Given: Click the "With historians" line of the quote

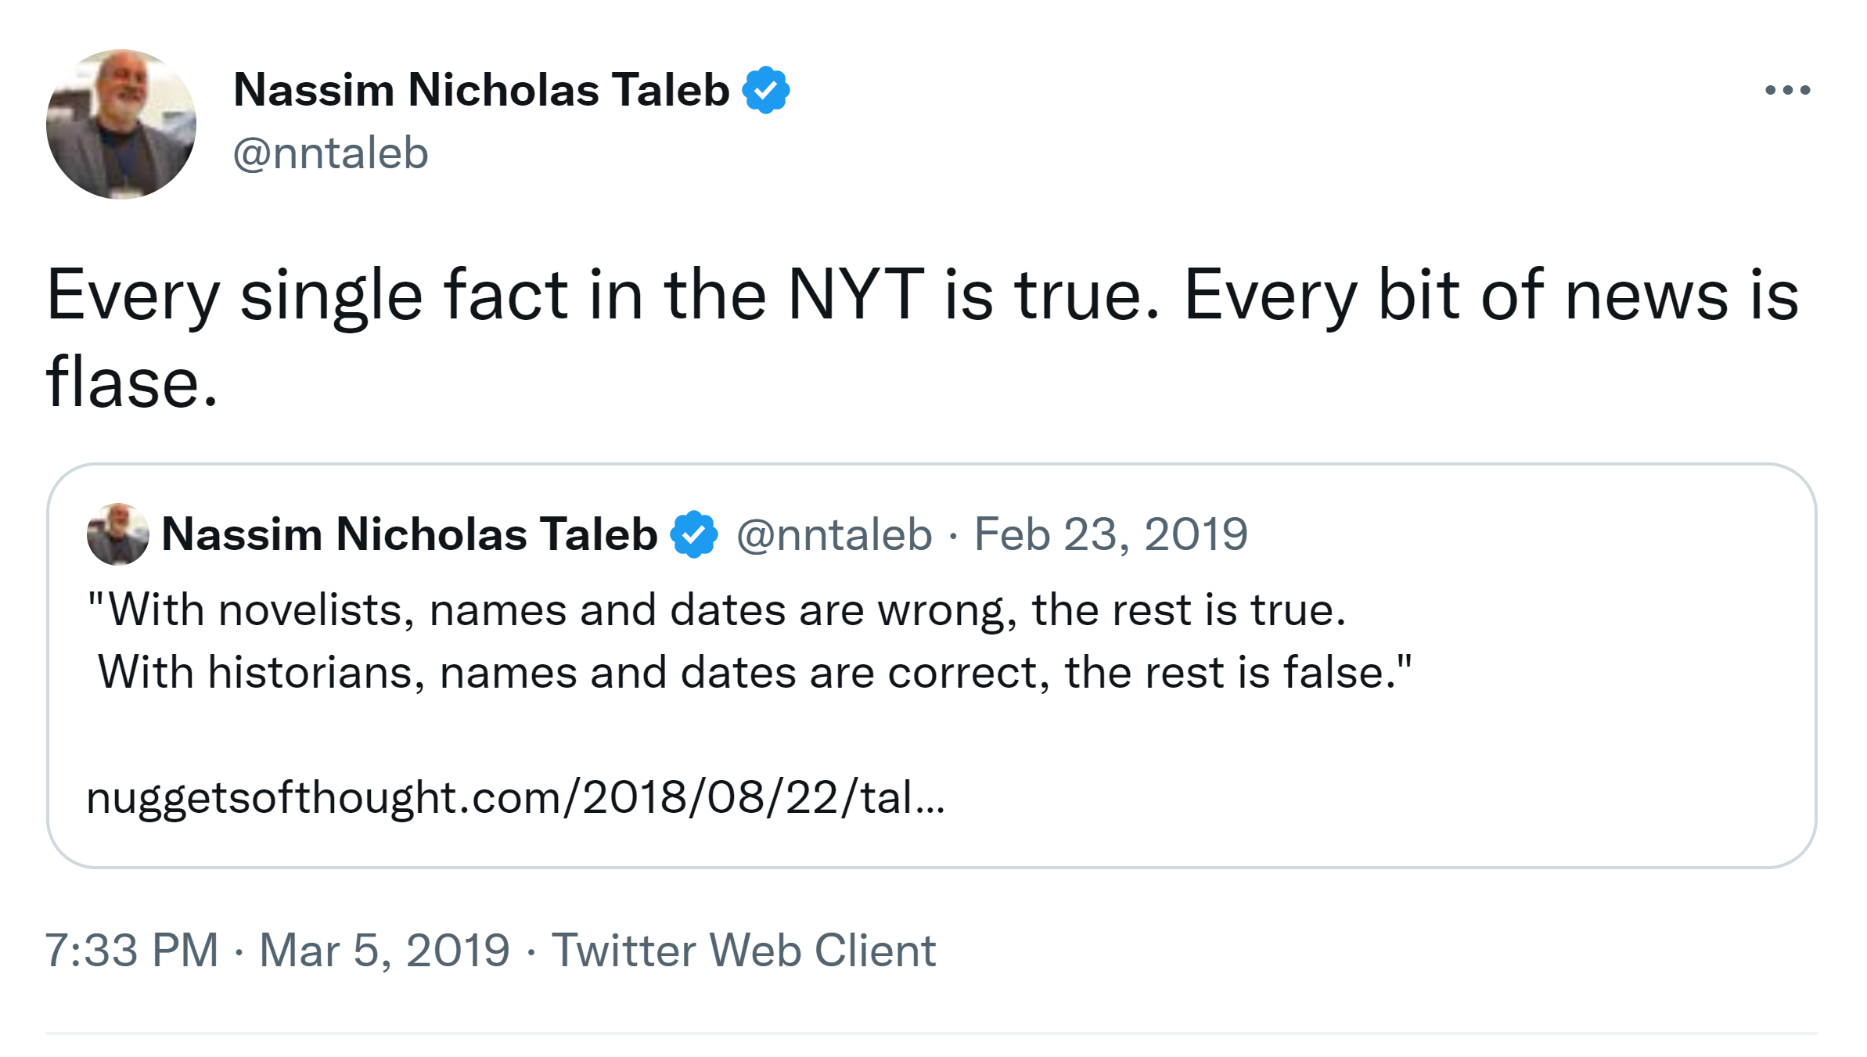Looking at the screenshot, I should click(755, 672).
